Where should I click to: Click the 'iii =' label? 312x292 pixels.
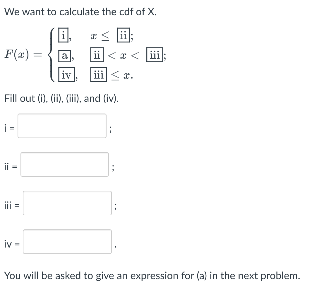tap(12, 205)
